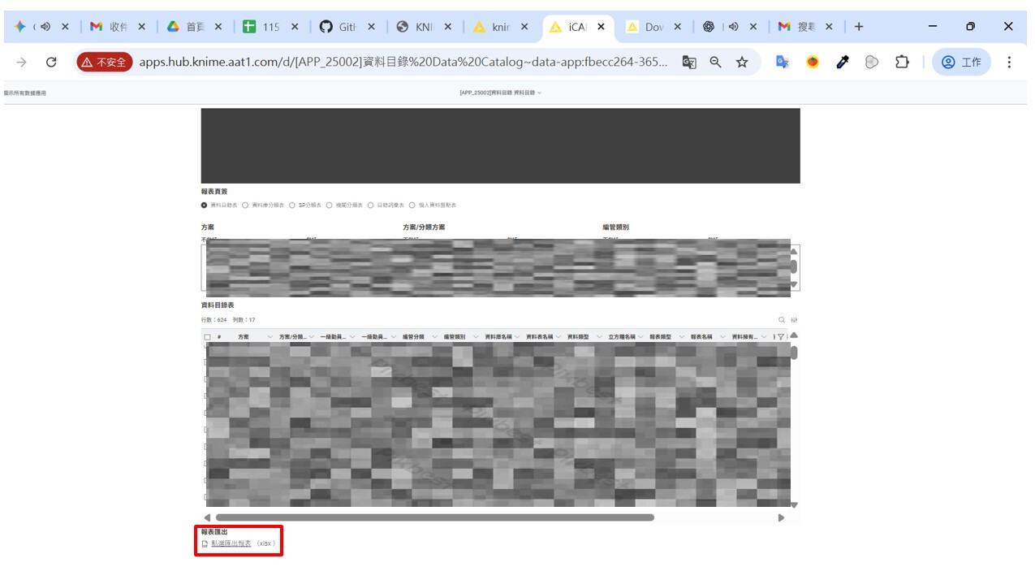Open the Chrome extensions puzzle icon
1035x580 pixels.
coord(902,62)
